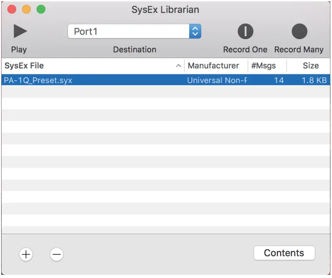
Task: Click the Record Many icon
Action: 299,31
